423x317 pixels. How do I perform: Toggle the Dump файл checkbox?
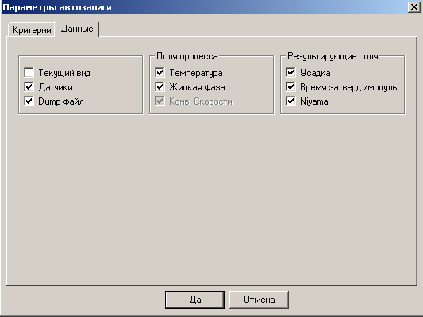tap(29, 101)
